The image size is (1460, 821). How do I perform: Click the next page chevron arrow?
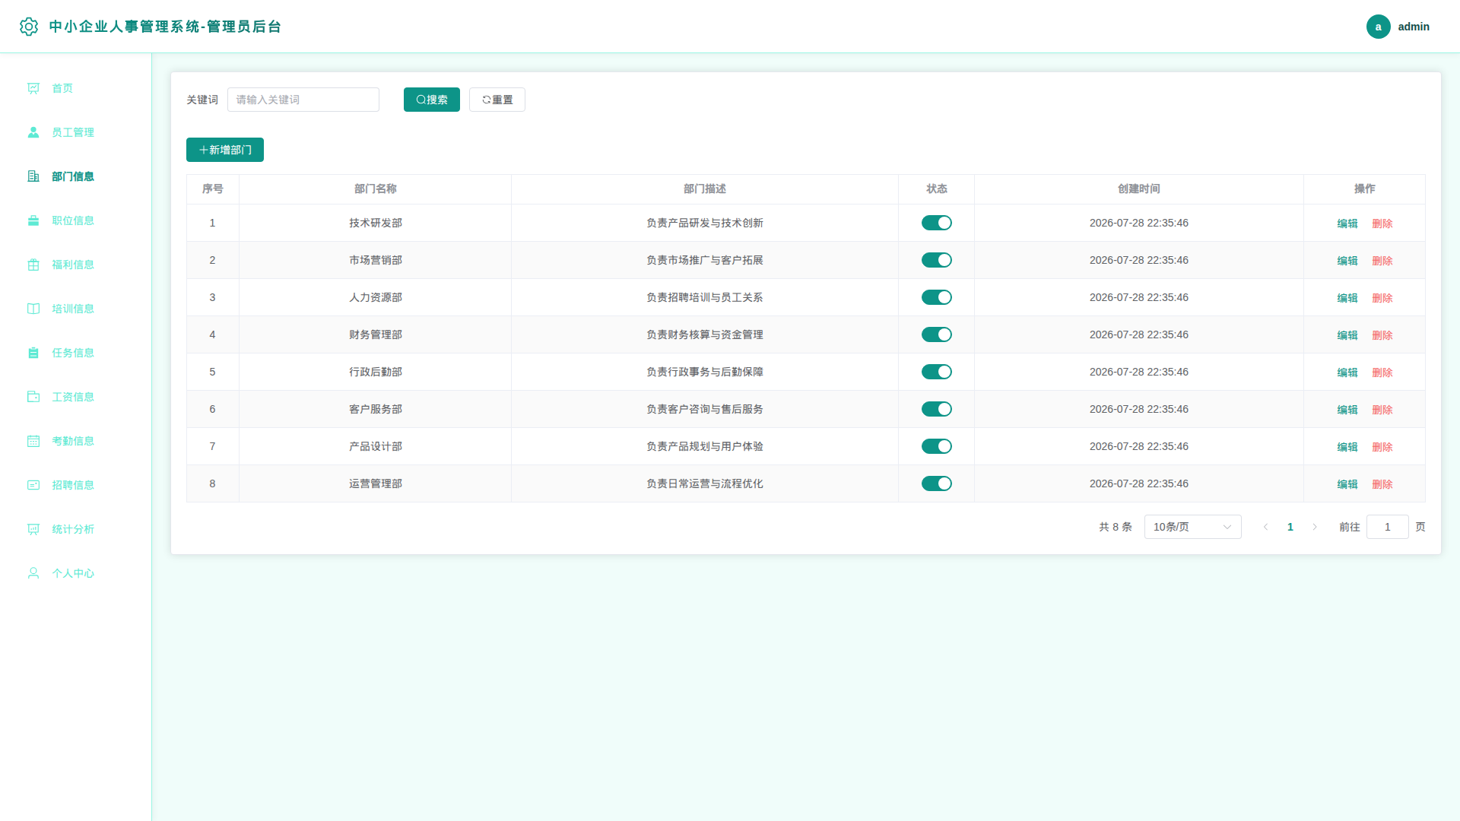[1315, 527]
